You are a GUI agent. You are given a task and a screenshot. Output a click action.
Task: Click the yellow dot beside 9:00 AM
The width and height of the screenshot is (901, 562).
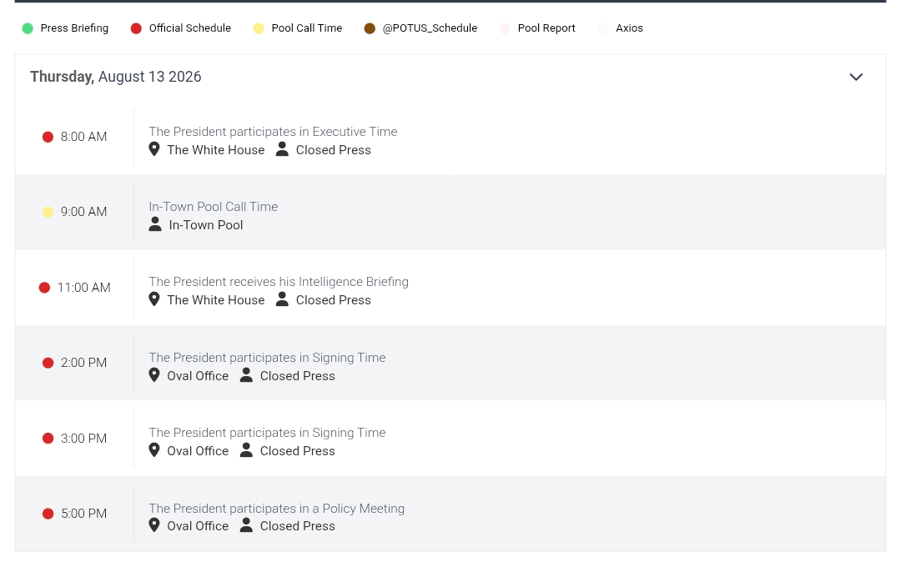coord(48,212)
